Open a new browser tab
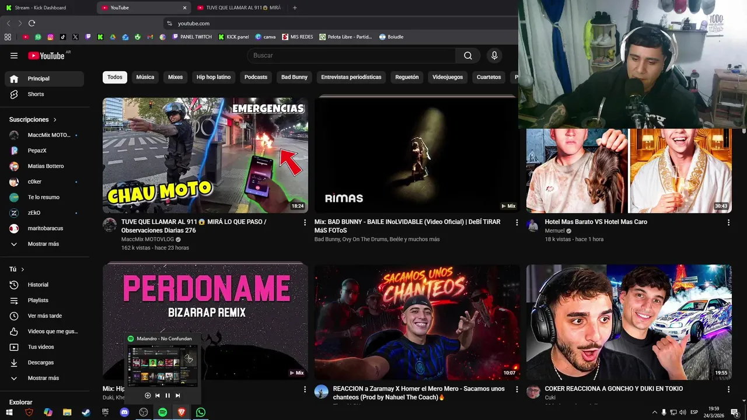 [295, 8]
